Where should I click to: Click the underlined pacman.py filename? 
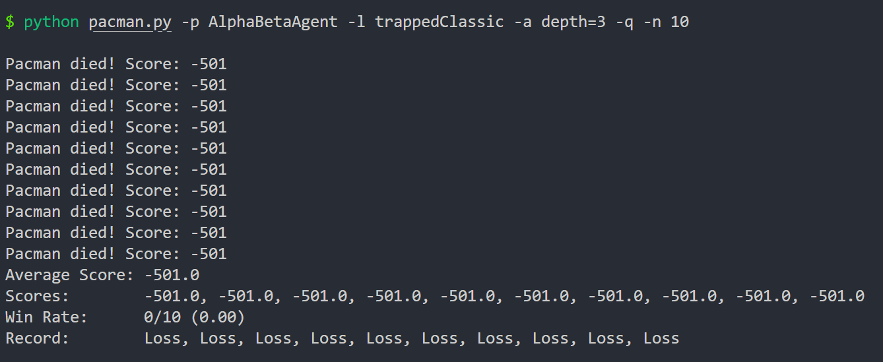point(130,22)
